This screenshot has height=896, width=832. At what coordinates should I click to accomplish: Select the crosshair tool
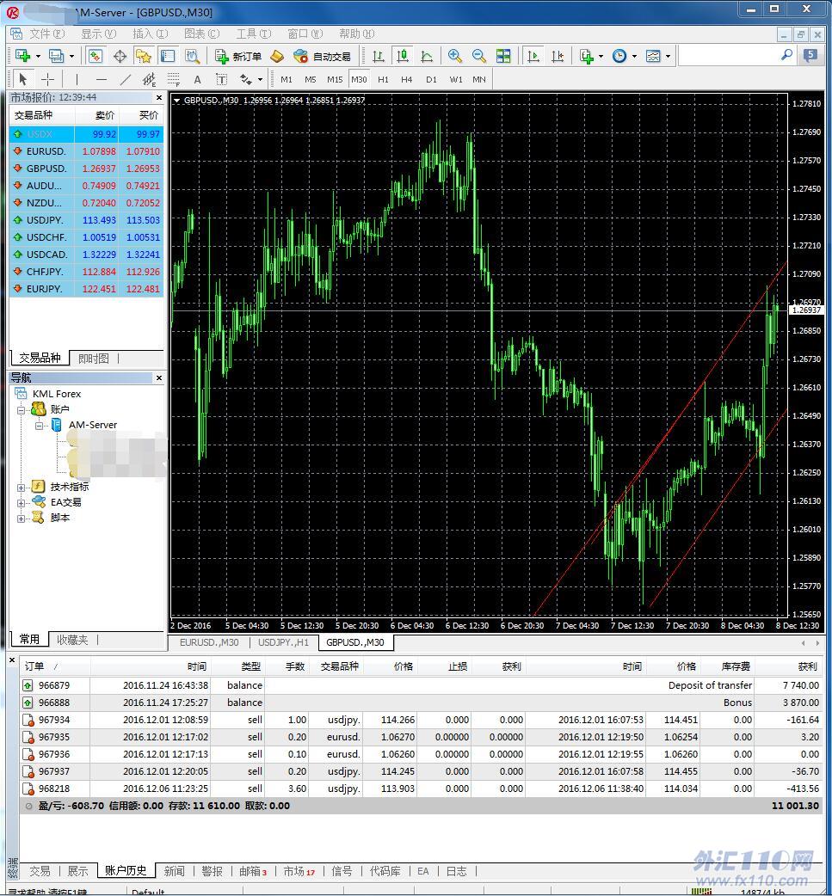(x=48, y=79)
